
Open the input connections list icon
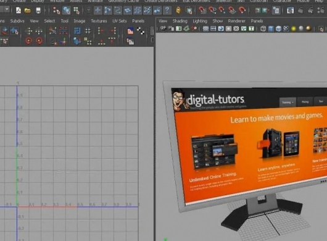257,11
